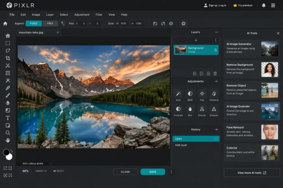The width and height of the screenshot is (283, 188).
Task: Click the rotate right icon in options bar
Action: click(x=163, y=24)
